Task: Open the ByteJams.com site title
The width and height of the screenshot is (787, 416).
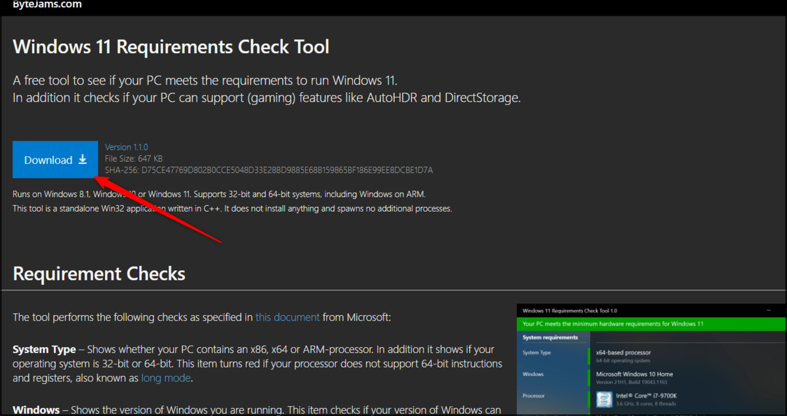Action: (x=47, y=5)
